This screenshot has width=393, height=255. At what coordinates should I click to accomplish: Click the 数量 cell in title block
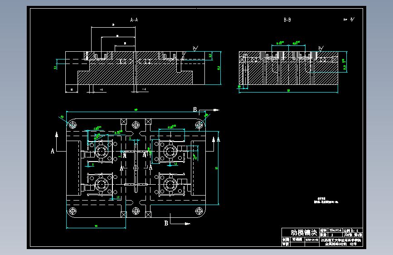tap(323, 235)
